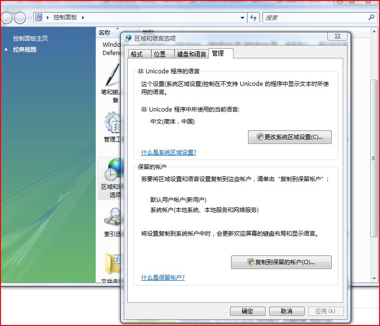Select the 管理 tab

[220, 53]
